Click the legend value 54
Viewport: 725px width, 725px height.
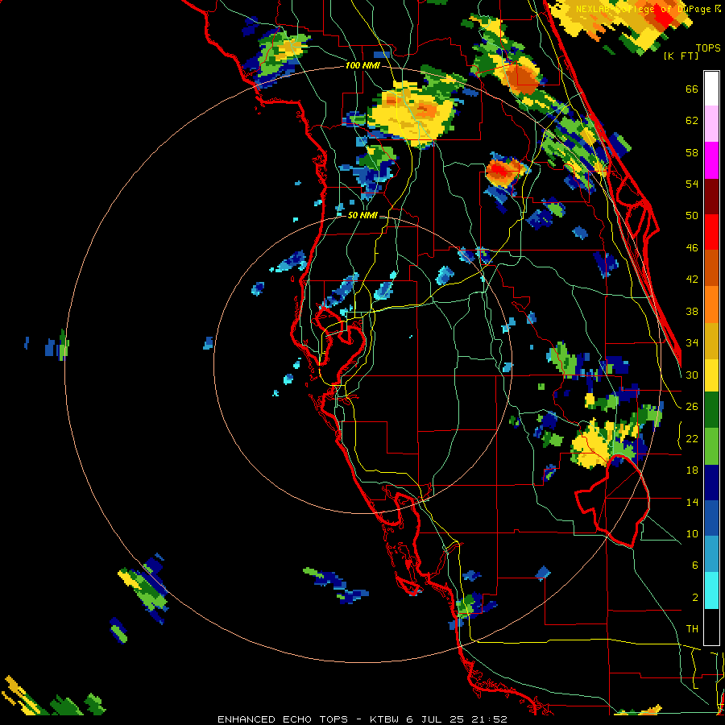[x=692, y=184]
